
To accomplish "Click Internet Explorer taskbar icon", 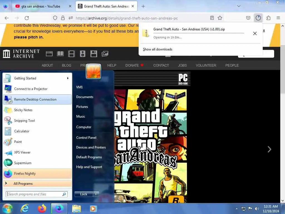I will point(24,208).
